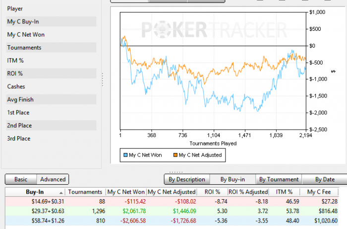Open the By Buy-in tab

coord(232,179)
